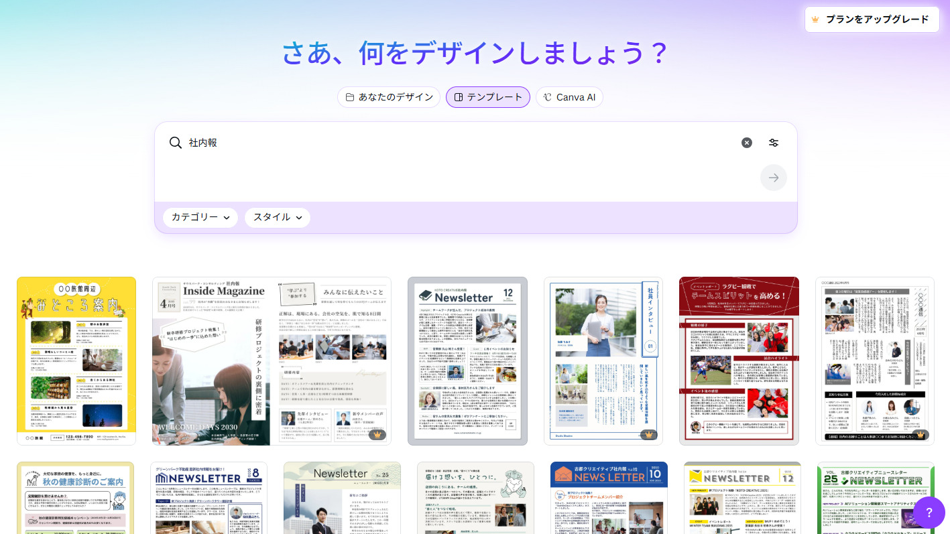Screen dimensions: 950x534
Task: Open the red ラグビー観戦 newsletter template
Action: (x=739, y=360)
